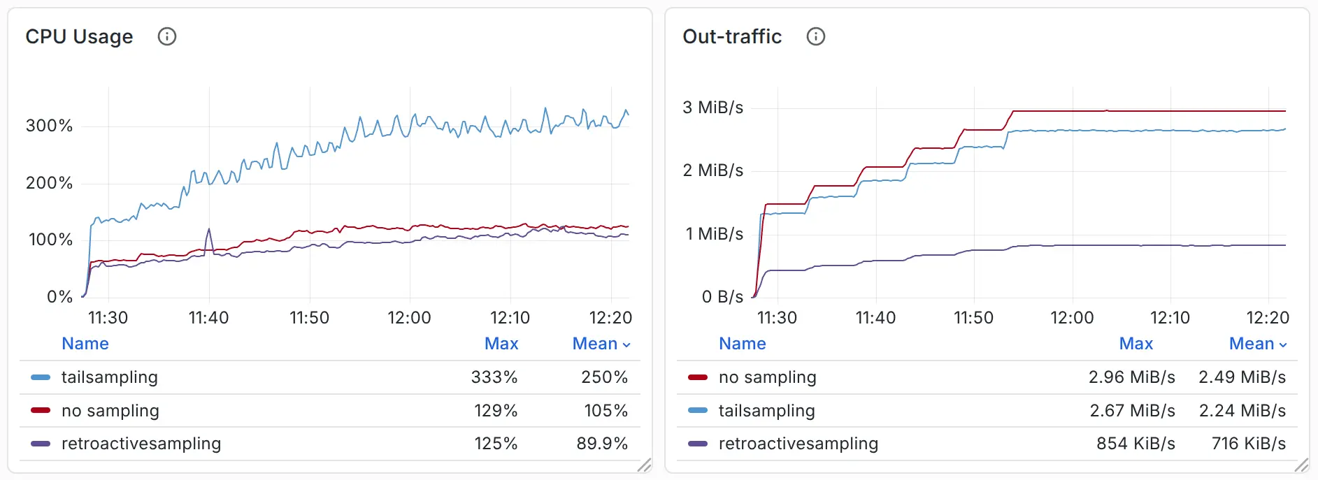Image resolution: width=1318 pixels, height=480 pixels.
Task: Sort Out-traffic legend by Name
Action: tap(742, 344)
